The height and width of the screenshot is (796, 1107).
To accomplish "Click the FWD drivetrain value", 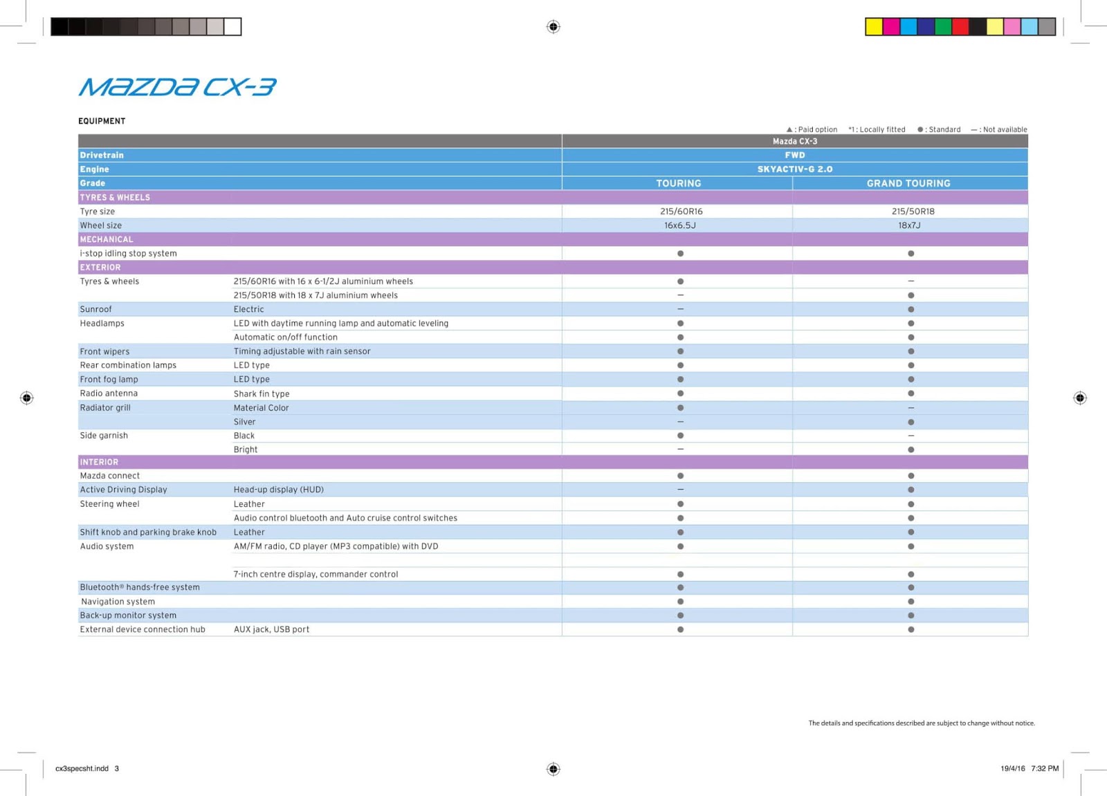I will point(795,155).
